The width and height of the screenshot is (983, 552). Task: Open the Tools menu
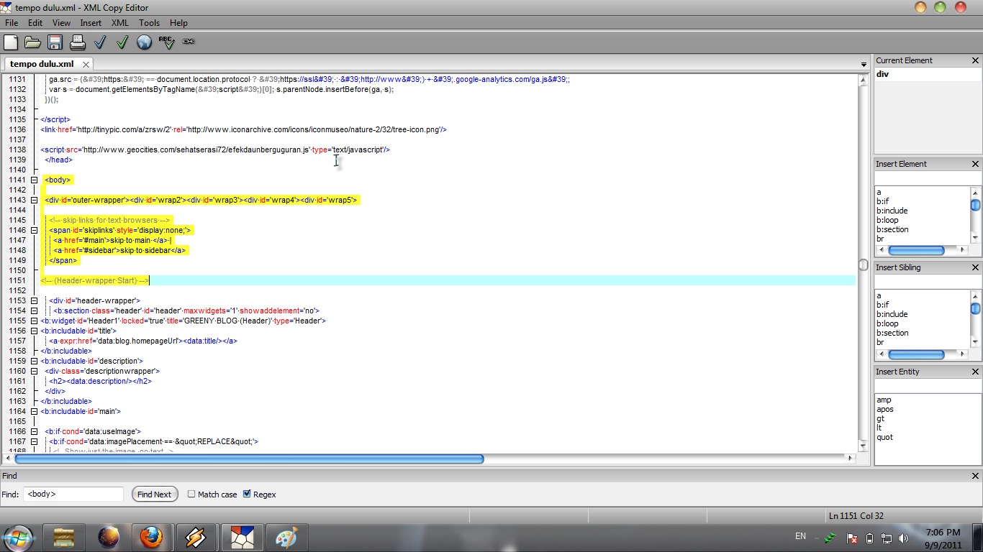[149, 23]
